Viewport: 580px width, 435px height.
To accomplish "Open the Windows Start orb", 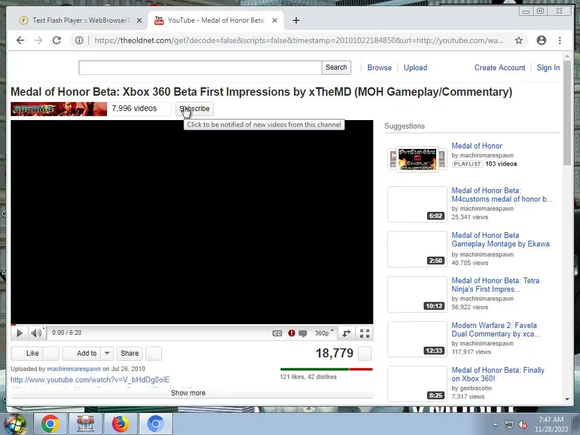I will (x=15, y=424).
